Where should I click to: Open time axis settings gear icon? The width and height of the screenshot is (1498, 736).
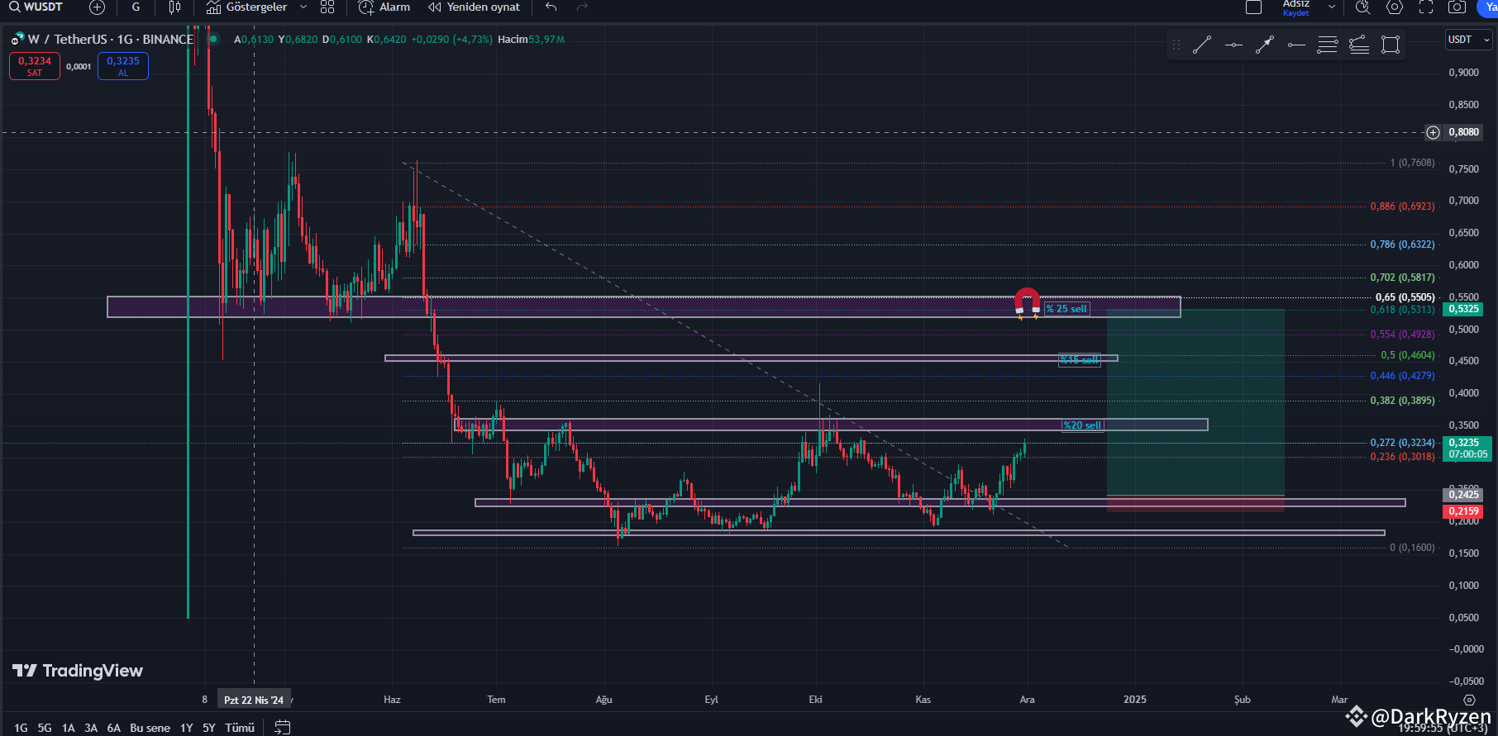(1469, 700)
